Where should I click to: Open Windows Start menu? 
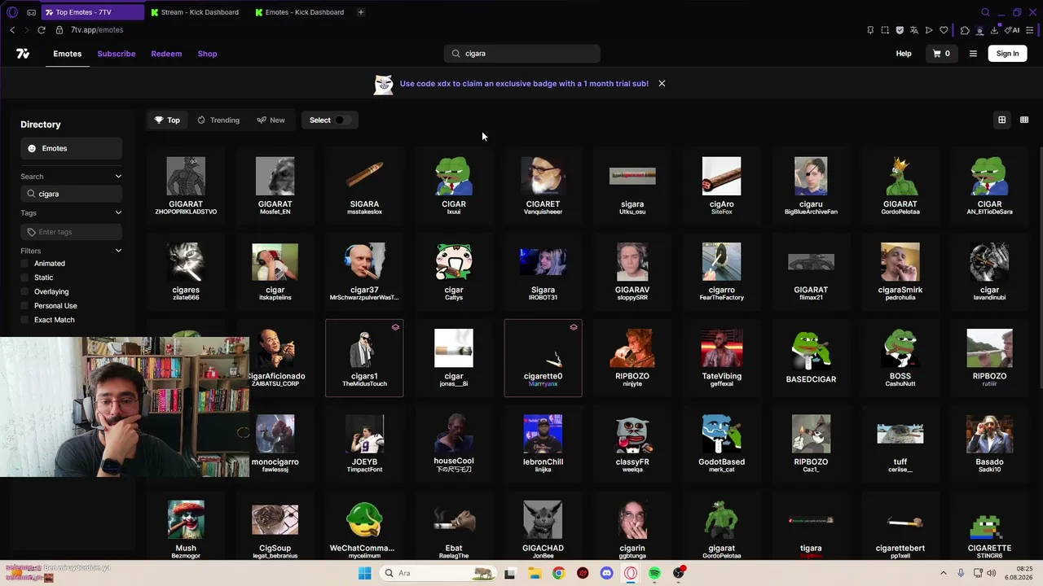click(x=364, y=573)
